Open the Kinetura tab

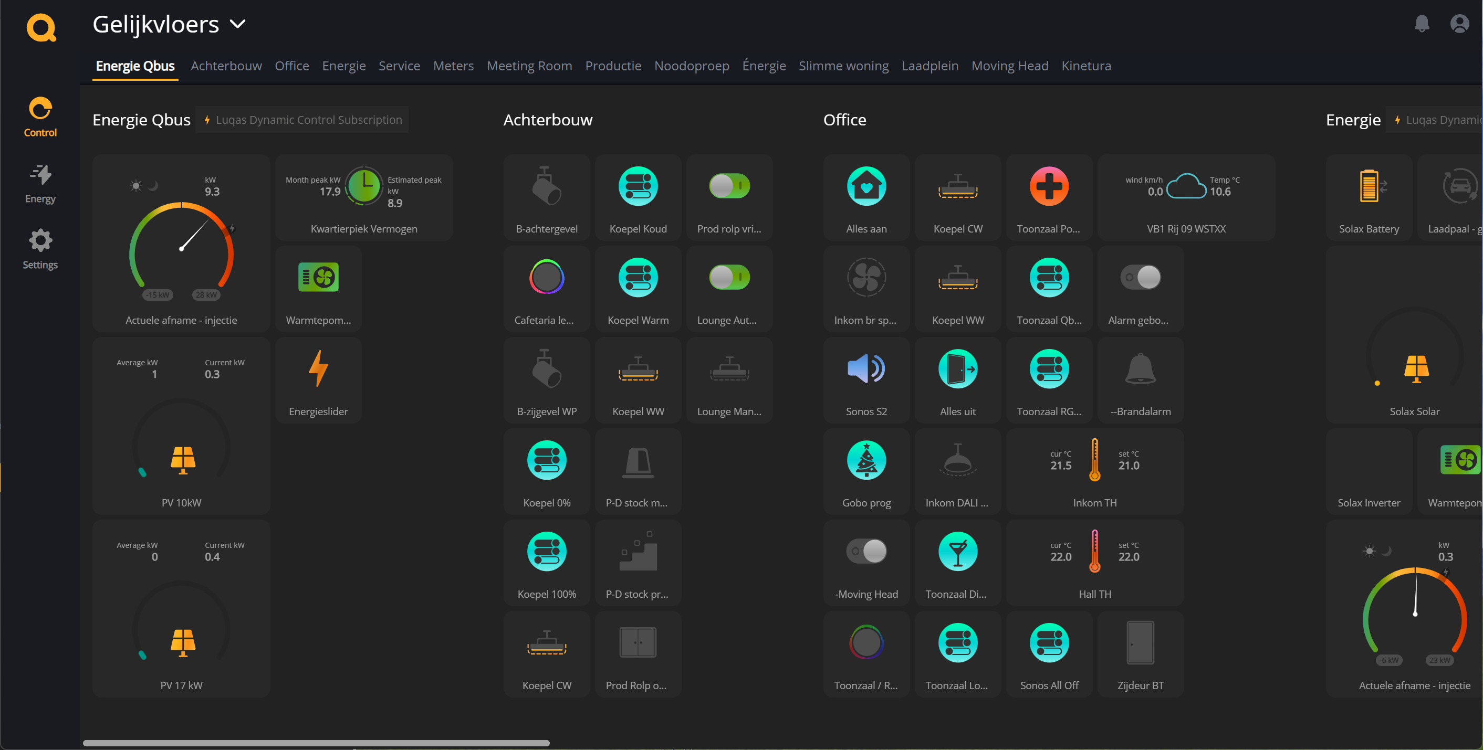[1087, 66]
